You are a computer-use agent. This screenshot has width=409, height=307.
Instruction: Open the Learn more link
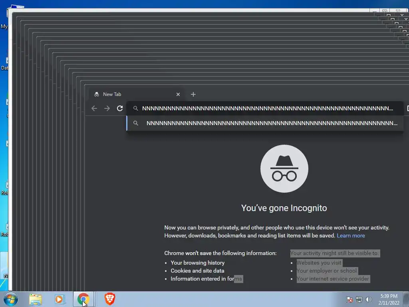(351, 235)
